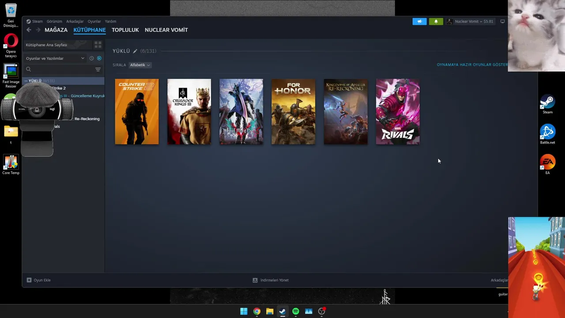Open the Alfabetik sort dropdown
565x318 pixels.
coord(140,65)
